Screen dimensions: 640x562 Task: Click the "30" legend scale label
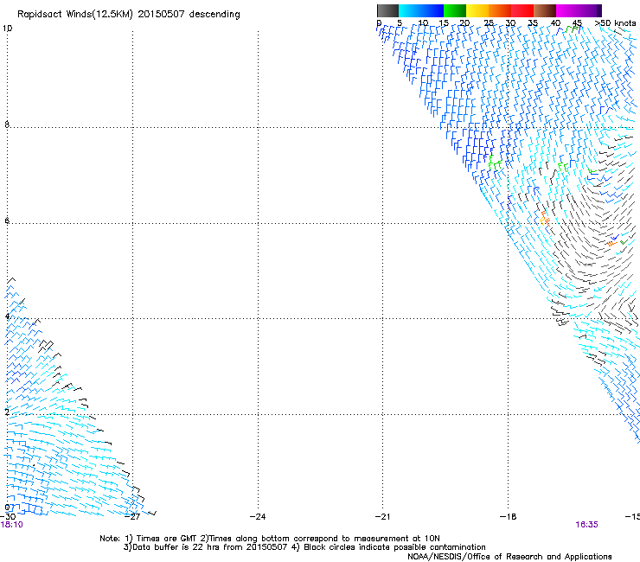510,23
